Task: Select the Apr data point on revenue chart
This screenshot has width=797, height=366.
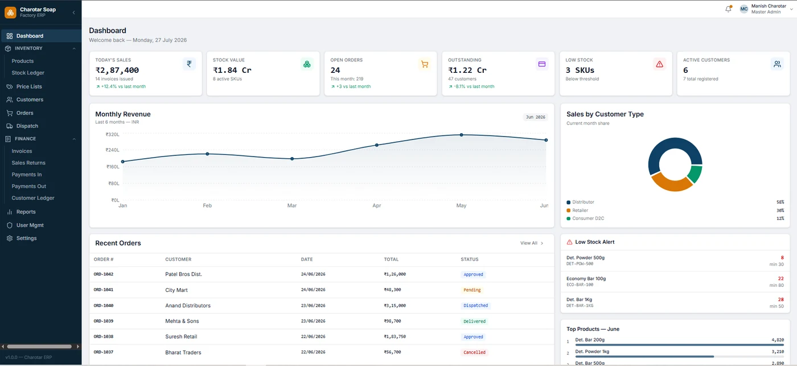Action: point(376,145)
